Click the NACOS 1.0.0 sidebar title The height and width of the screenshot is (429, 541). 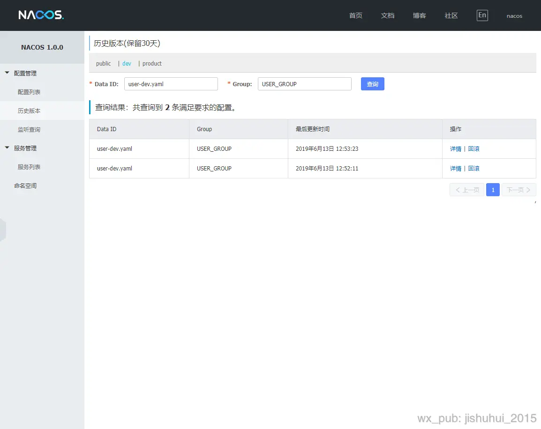(42, 47)
